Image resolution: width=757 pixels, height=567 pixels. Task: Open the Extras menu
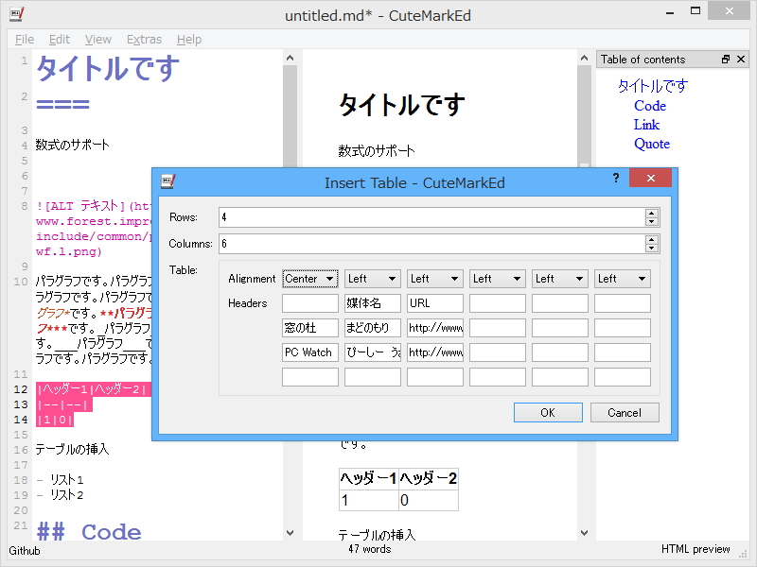coord(144,39)
